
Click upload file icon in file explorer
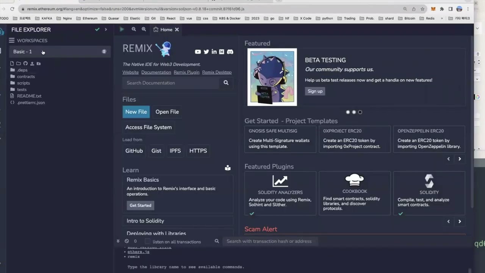(32, 64)
